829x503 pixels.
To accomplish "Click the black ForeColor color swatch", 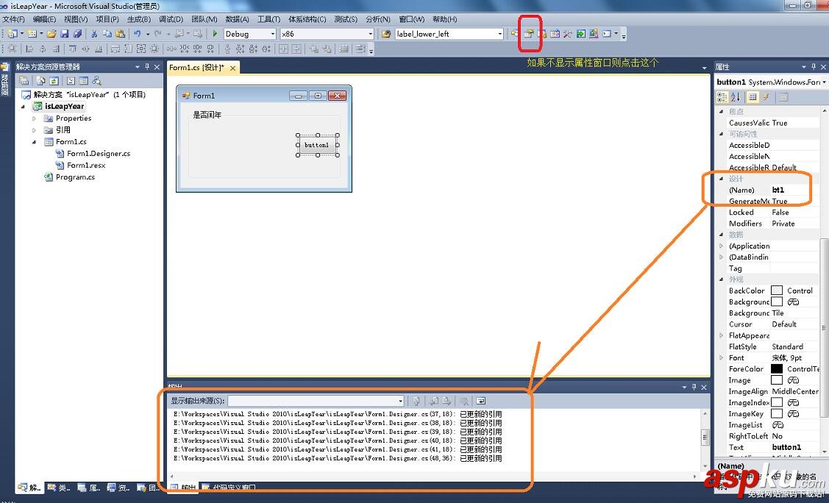I will (777, 369).
